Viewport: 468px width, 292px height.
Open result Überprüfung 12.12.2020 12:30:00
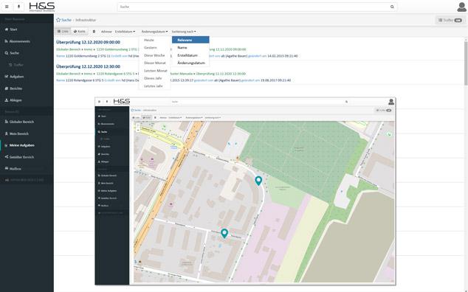click(x=88, y=66)
